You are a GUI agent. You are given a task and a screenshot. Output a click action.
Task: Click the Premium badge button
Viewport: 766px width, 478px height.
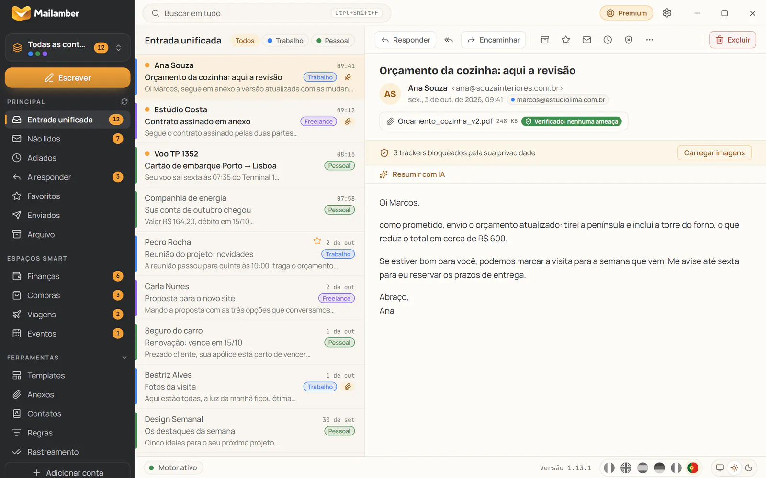point(627,13)
